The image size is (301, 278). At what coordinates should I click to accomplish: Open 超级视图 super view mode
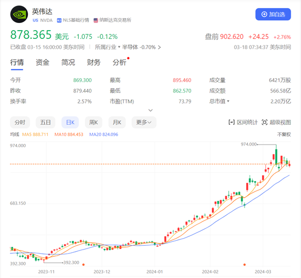coord(276,122)
